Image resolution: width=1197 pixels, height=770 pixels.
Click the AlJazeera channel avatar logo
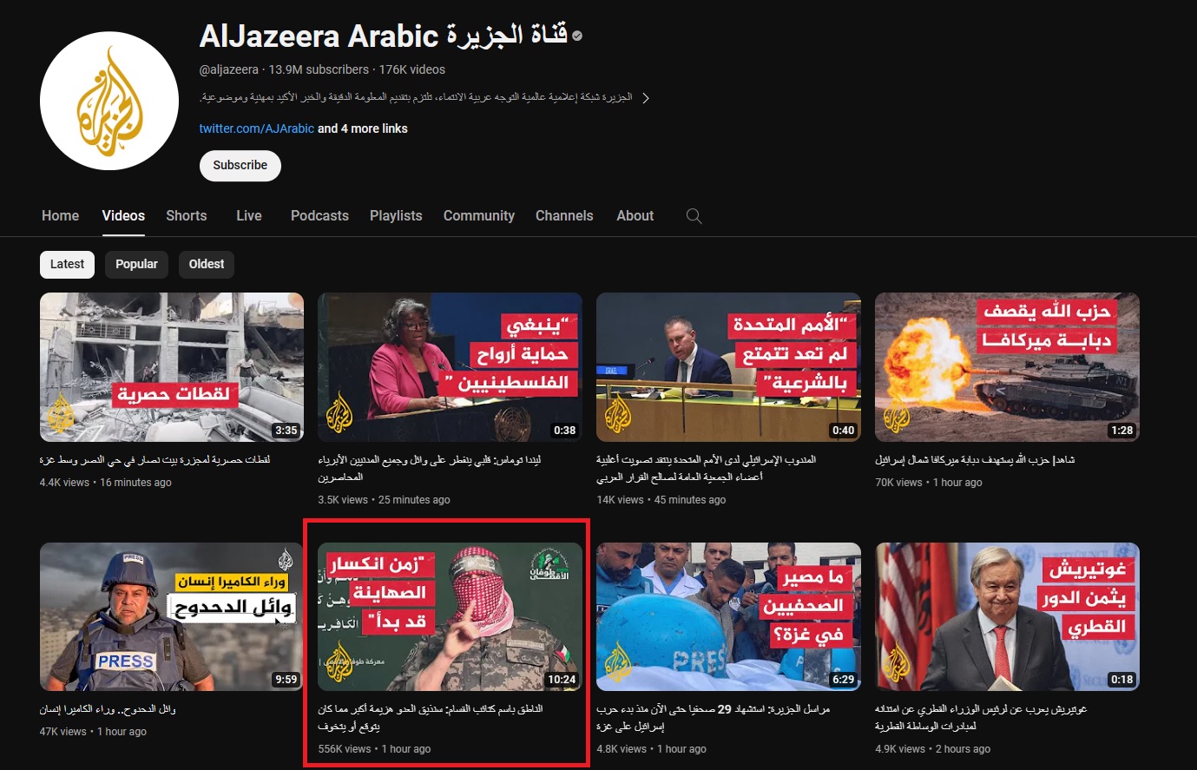point(109,101)
